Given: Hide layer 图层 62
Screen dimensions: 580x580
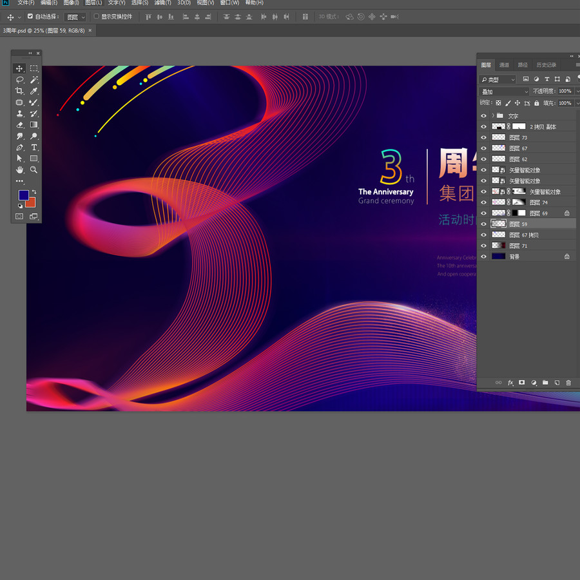Looking at the screenshot, I should [483, 159].
